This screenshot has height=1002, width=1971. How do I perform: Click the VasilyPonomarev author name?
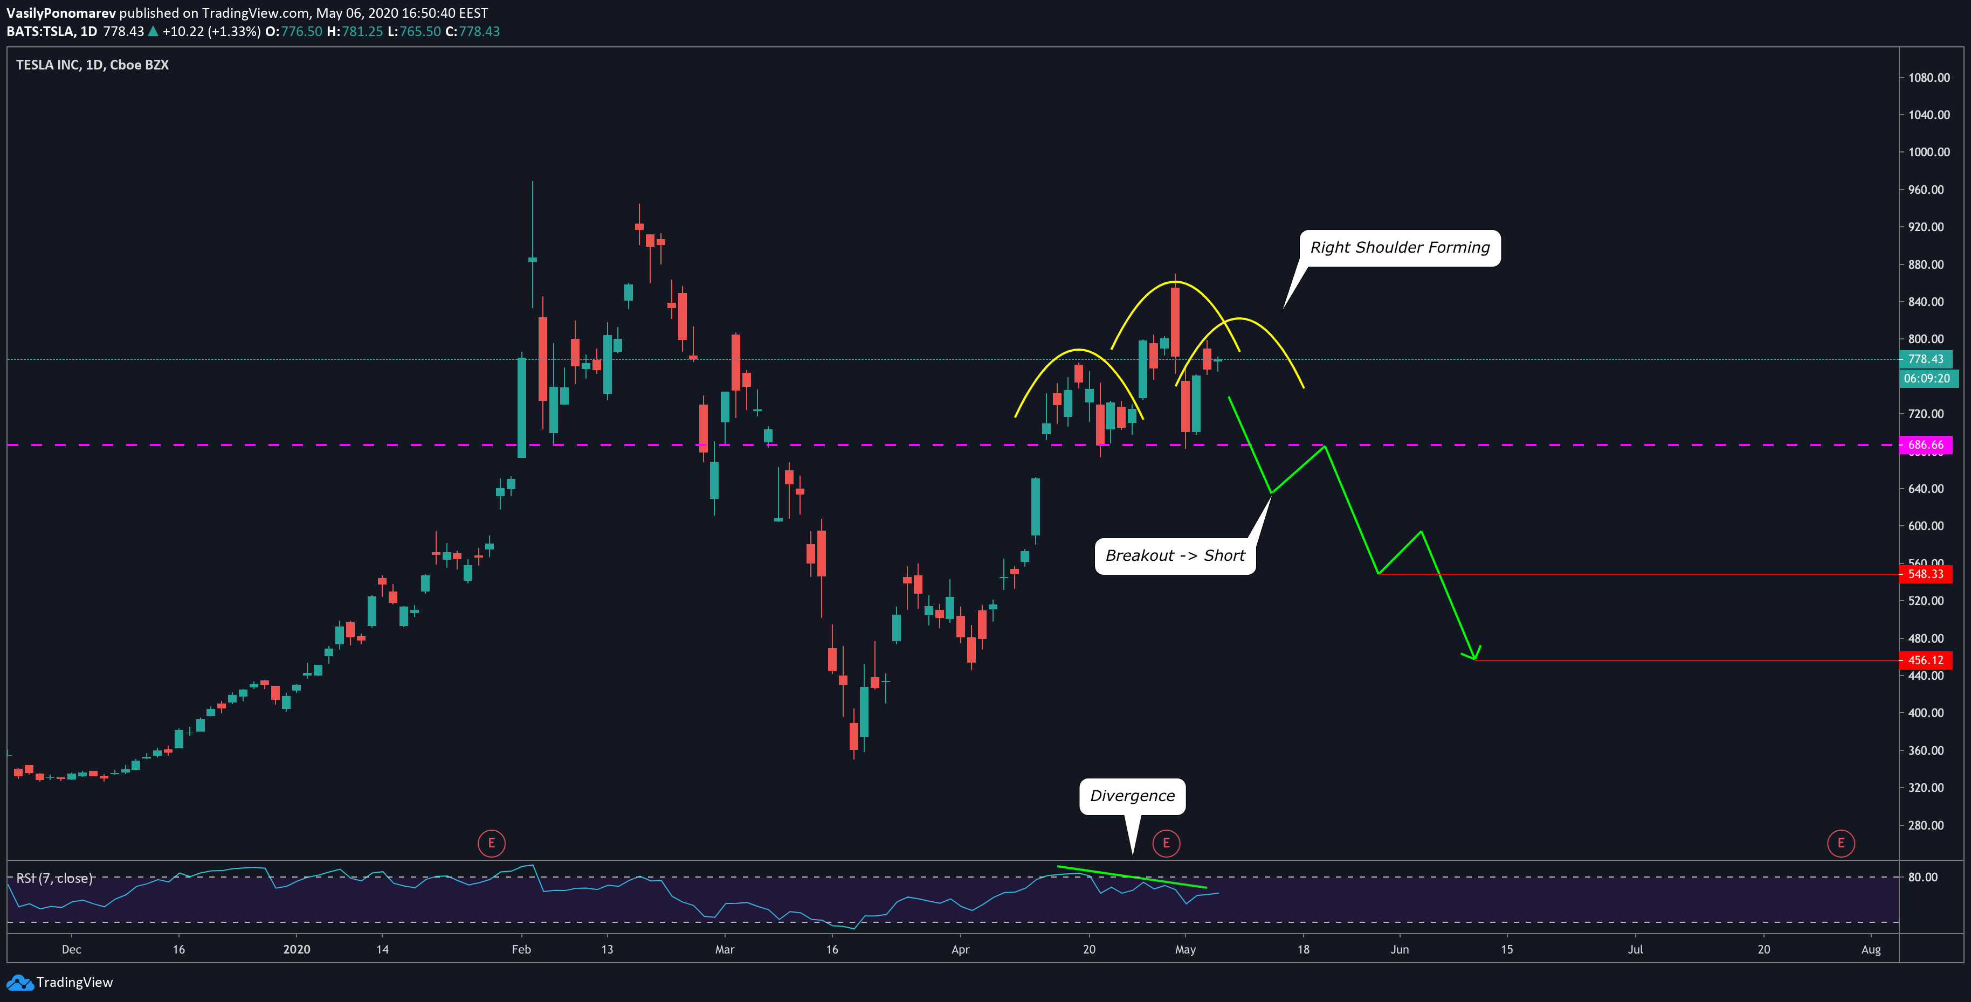coord(61,13)
